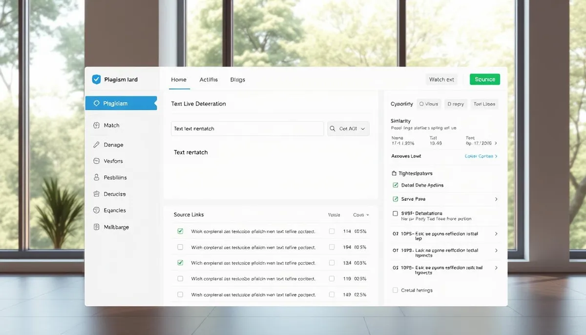Click the icon beside Malbbarge in sidebar
The height and width of the screenshot is (335, 586).
click(96, 227)
